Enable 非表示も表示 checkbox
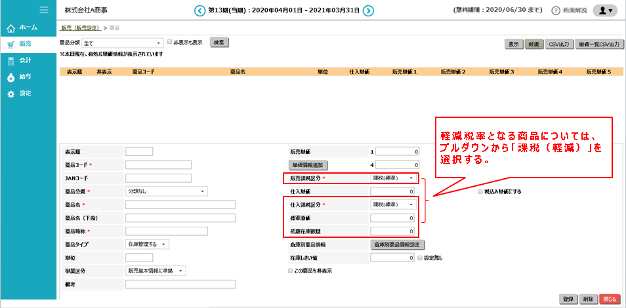The height and width of the screenshot is (308, 626). (170, 42)
